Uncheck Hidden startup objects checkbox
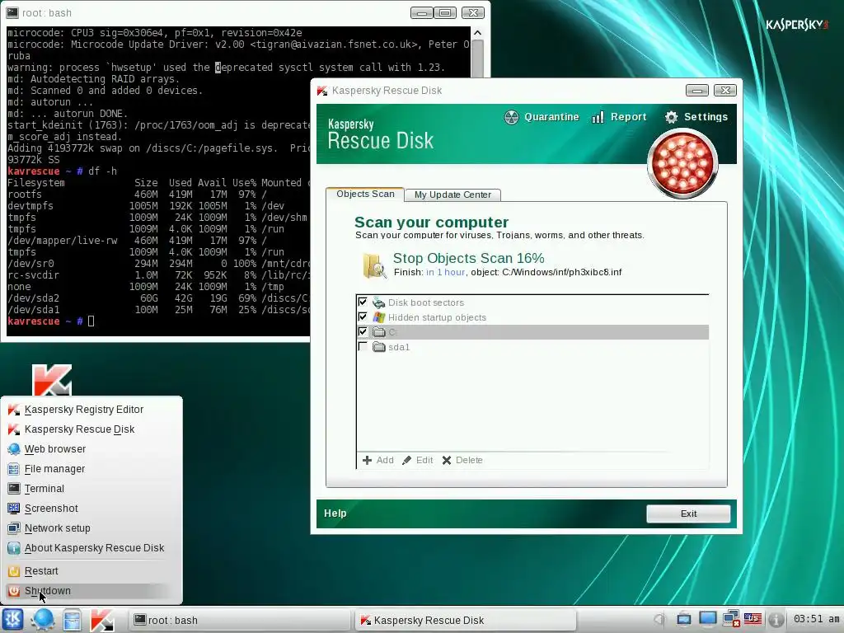844x633 pixels. coord(363,317)
